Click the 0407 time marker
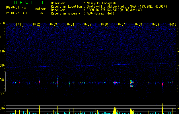The image size is (179, 114). tap(122, 25)
